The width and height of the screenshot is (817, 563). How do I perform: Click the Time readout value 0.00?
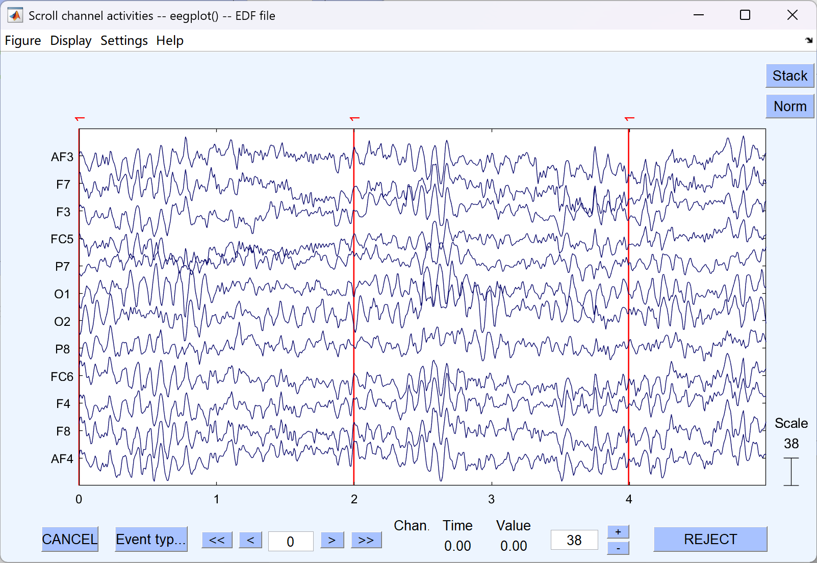click(457, 546)
